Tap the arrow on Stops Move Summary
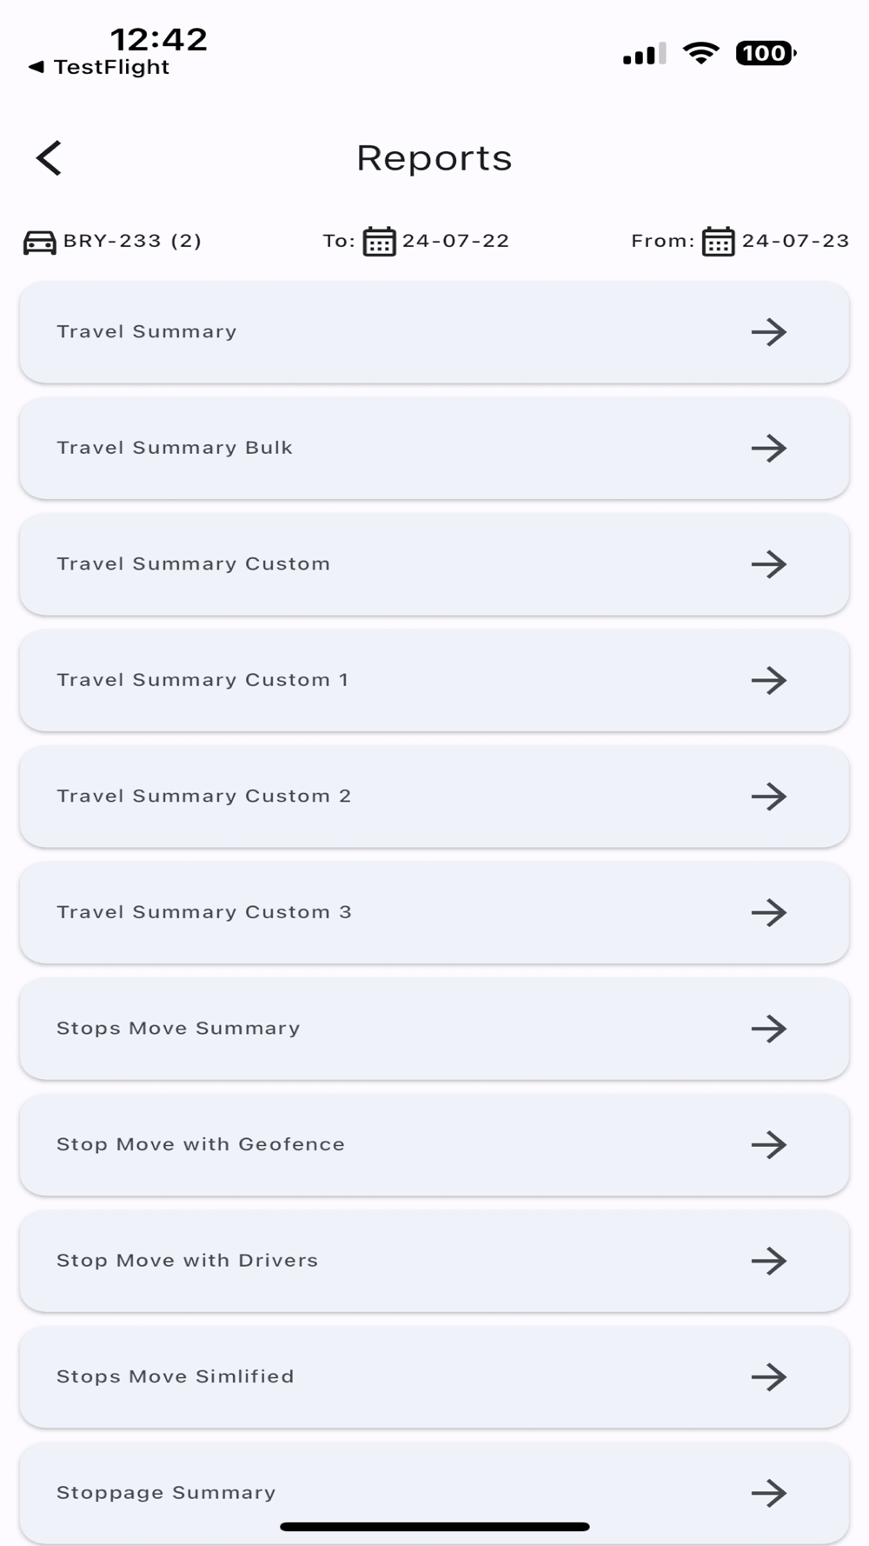 769,1029
